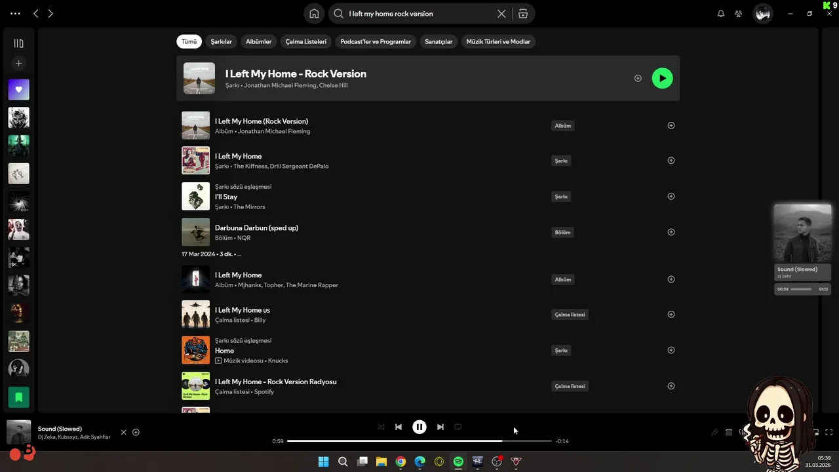The width and height of the screenshot is (839, 472).
Task: Open Google Chrome from taskbar
Action: pyautogui.click(x=400, y=462)
